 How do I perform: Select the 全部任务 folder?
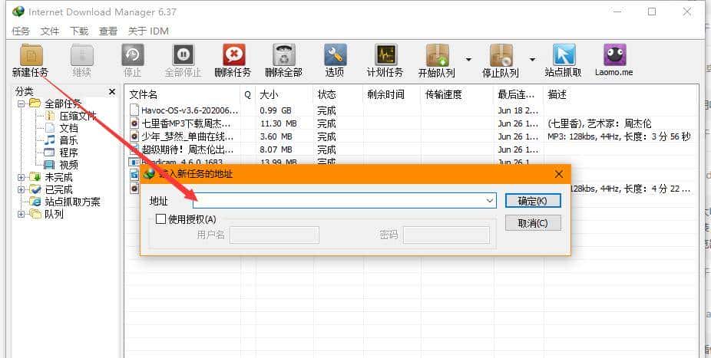(62, 103)
